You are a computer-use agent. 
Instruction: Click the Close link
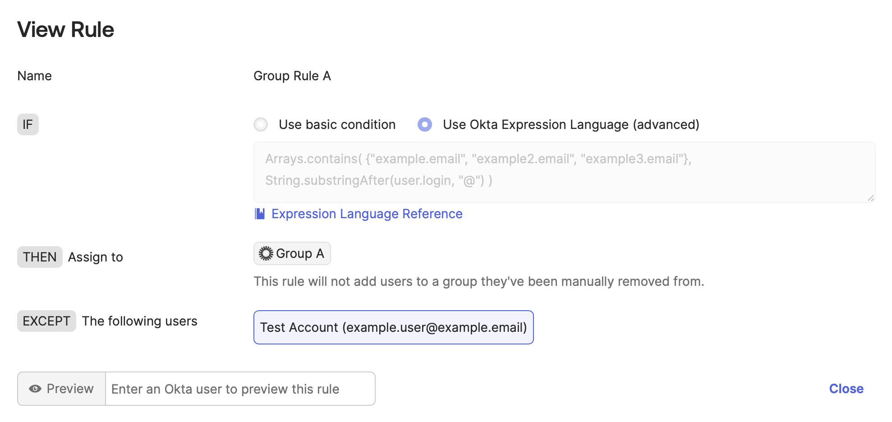click(x=846, y=389)
